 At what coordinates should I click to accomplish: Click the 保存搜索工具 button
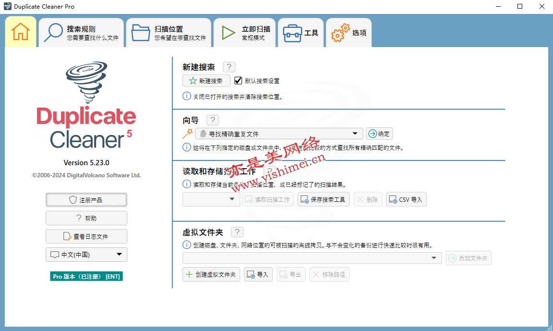click(x=323, y=199)
